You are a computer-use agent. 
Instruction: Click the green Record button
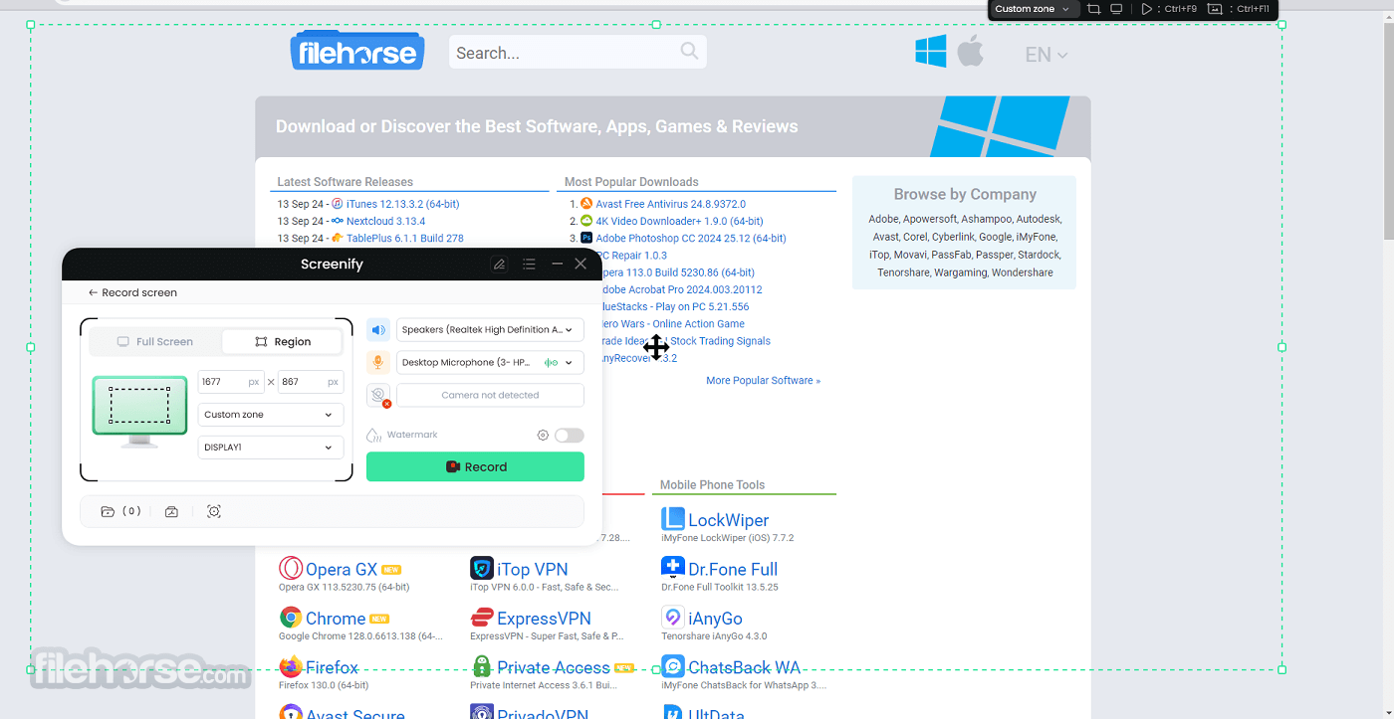[x=475, y=467]
